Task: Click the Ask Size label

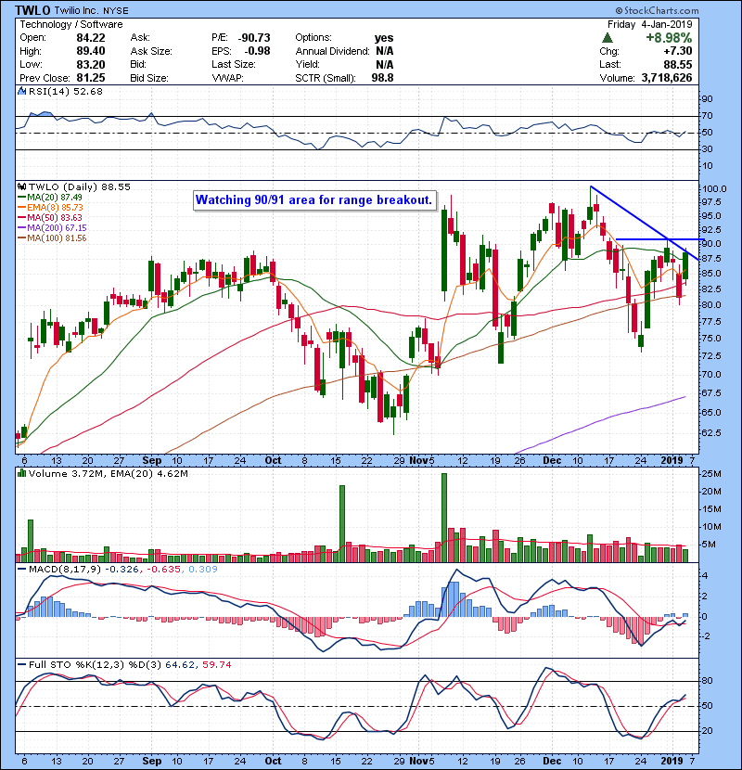Action: pyautogui.click(x=151, y=51)
